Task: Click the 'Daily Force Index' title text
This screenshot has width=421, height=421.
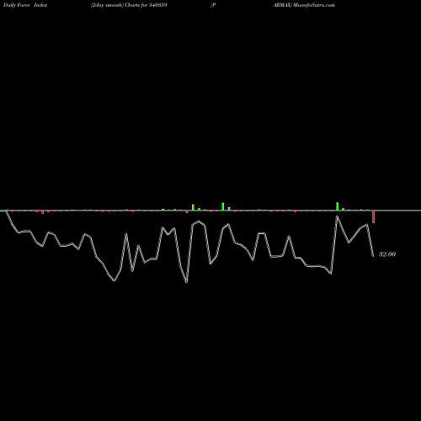Action: [x=25, y=5]
